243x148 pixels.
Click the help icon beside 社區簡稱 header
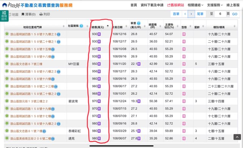(81, 26)
